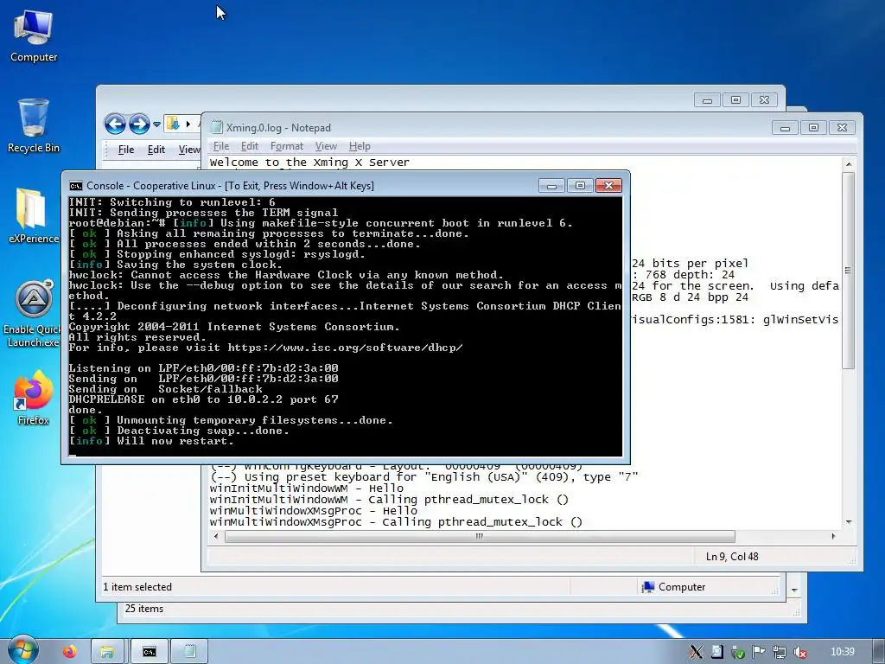
Task: Click Notepad vertical scrollbar thumb
Action: 848,271
